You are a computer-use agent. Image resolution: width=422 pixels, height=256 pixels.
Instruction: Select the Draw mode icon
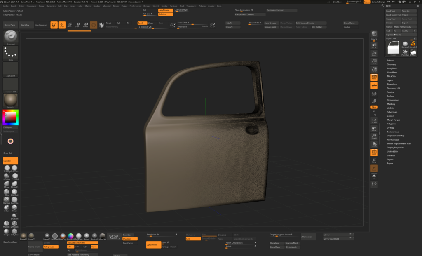(x=62, y=25)
